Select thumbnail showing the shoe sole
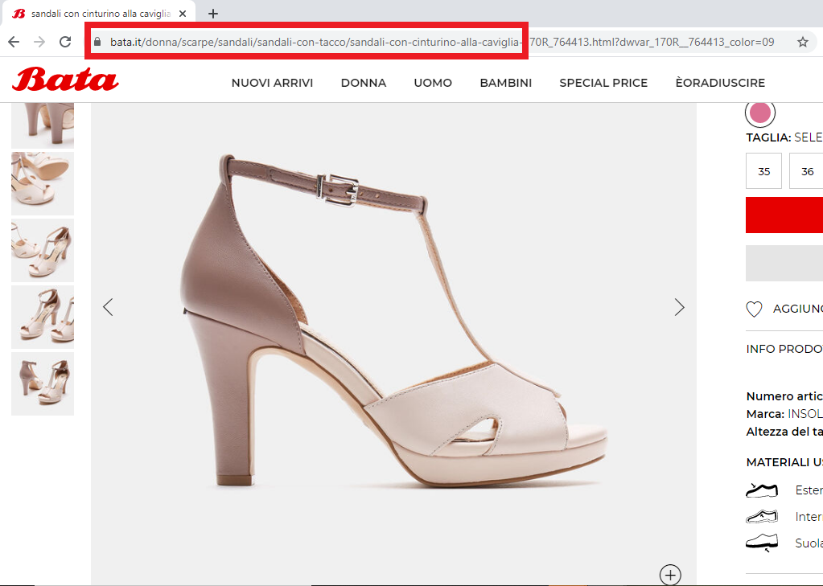Screen dimensions: 823x586 click(43, 183)
